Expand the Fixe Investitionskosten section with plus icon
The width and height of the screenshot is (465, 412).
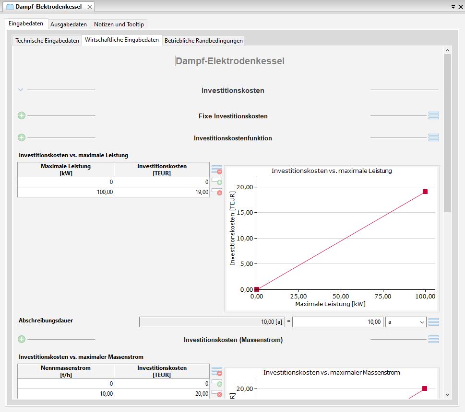[22, 115]
